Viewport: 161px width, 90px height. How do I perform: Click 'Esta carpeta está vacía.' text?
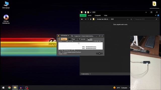point(120,24)
